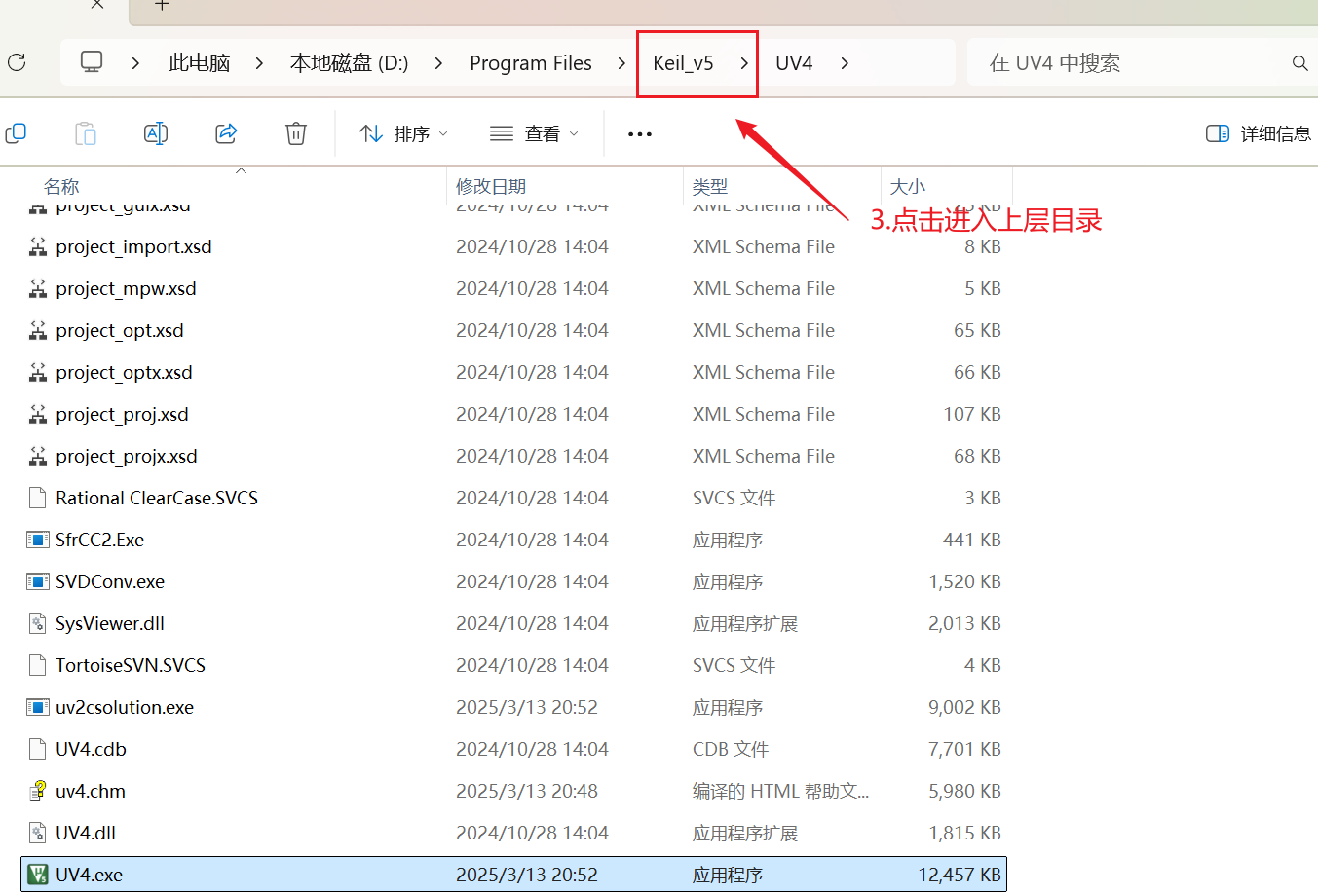1318x895 pixels.
Task: Click the SysViewer.dll file icon
Action: click(38, 623)
